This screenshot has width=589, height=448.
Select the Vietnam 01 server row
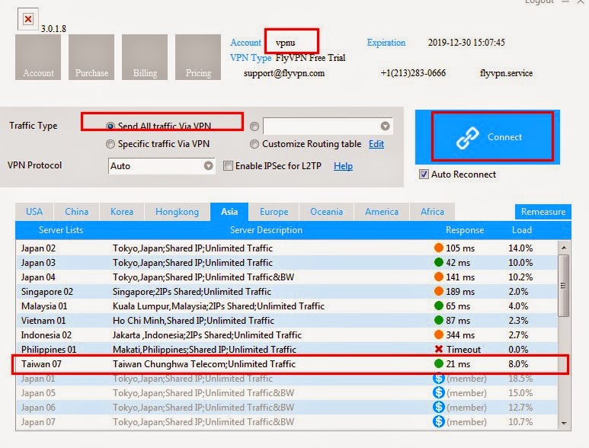(x=286, y=320)
